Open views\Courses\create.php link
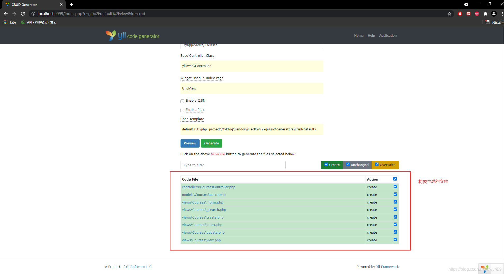 click(x=203, y=218)
